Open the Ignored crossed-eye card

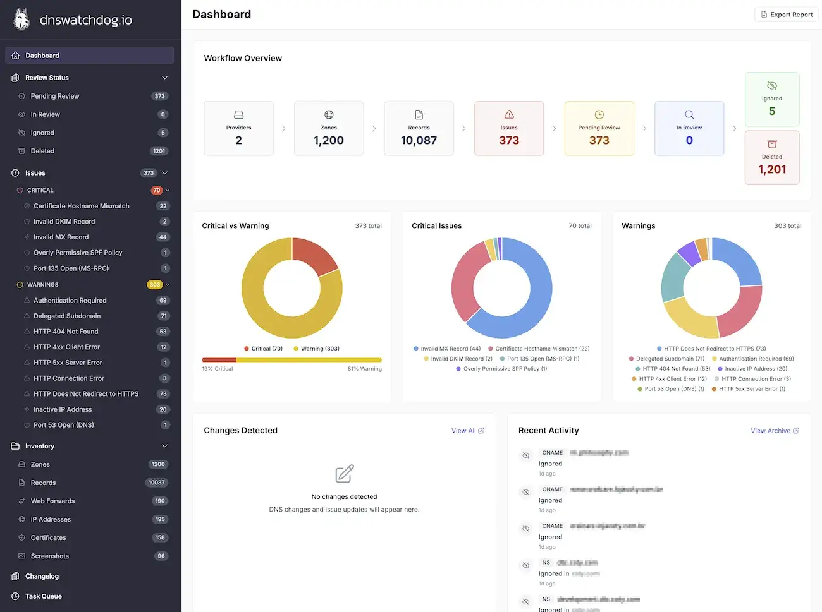point(771,99)
